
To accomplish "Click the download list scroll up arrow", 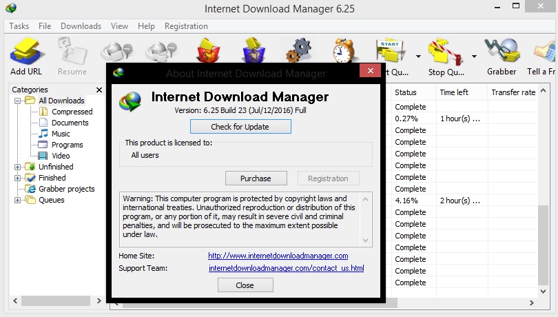I will point(543,90).
